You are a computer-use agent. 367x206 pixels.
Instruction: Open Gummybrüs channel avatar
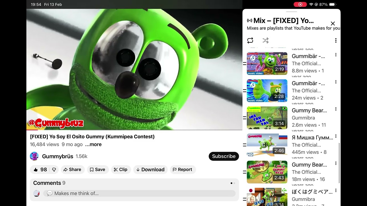pyautogui.click(x=34, y=156)
